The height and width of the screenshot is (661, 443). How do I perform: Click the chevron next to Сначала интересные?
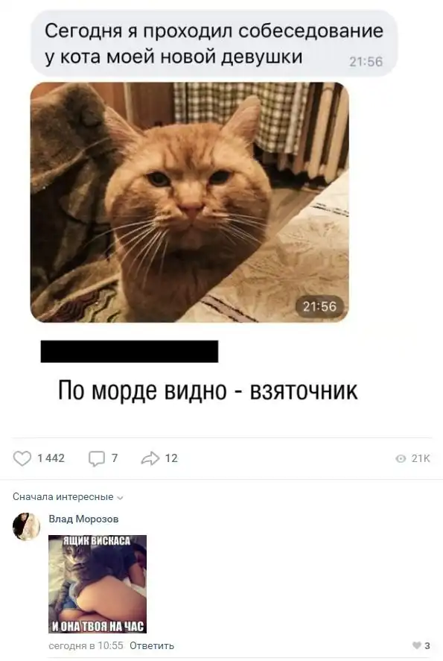point(120,498)
